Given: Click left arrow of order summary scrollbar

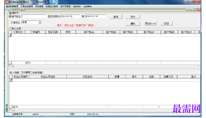Looking at the screenshot, I should coord(10,66).
